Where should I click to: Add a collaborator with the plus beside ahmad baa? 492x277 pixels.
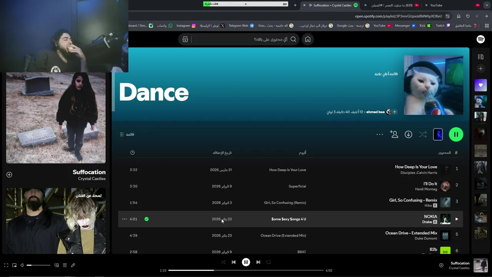coord(394,112)
